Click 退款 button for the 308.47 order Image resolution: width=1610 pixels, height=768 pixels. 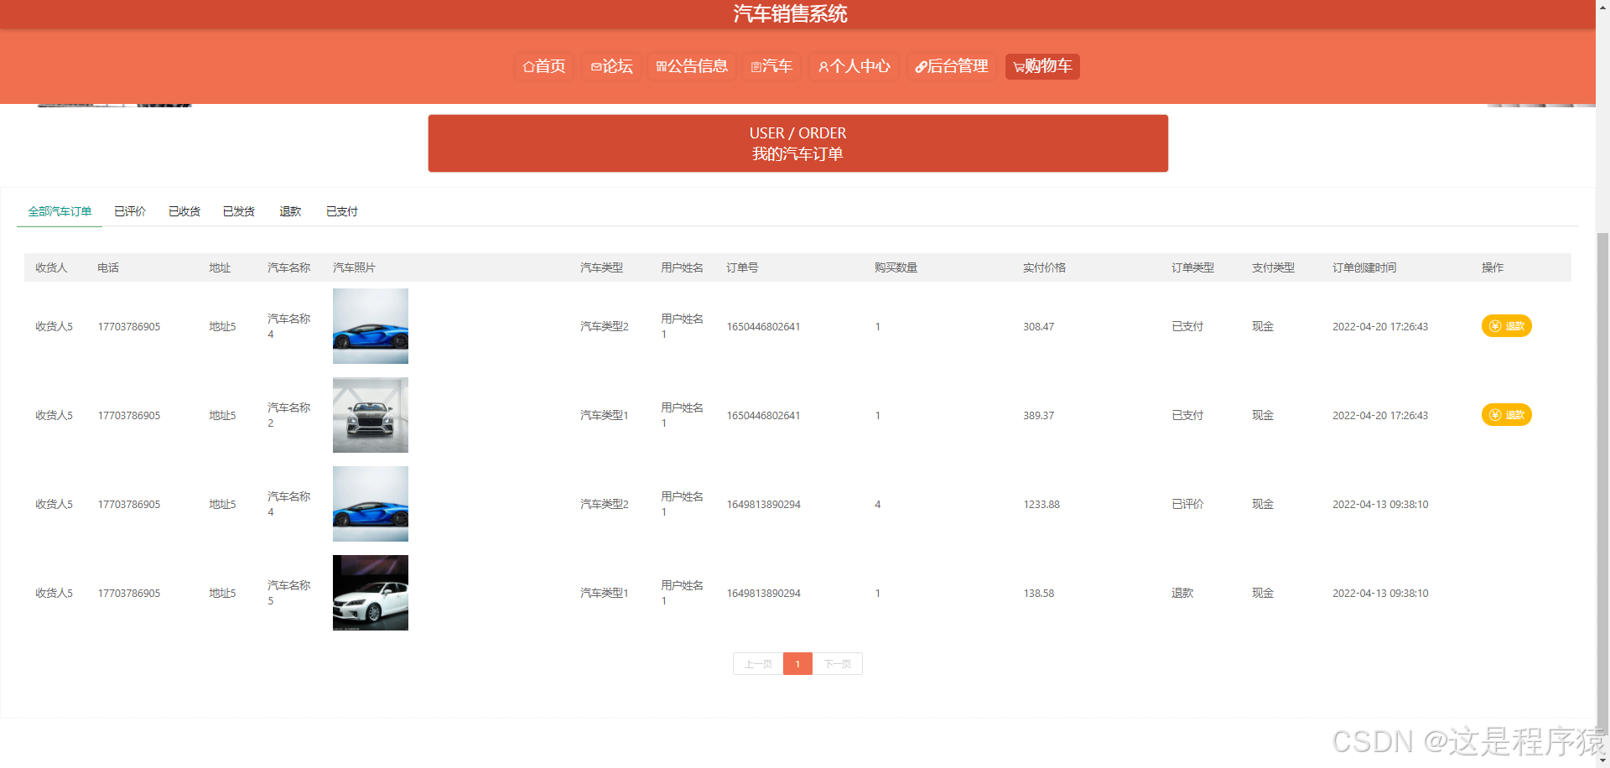(x=1506, y=326)
